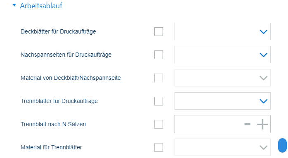Click the blue vertical scrollbar thumb
This screenshot has width=288, height=158.
283,146
